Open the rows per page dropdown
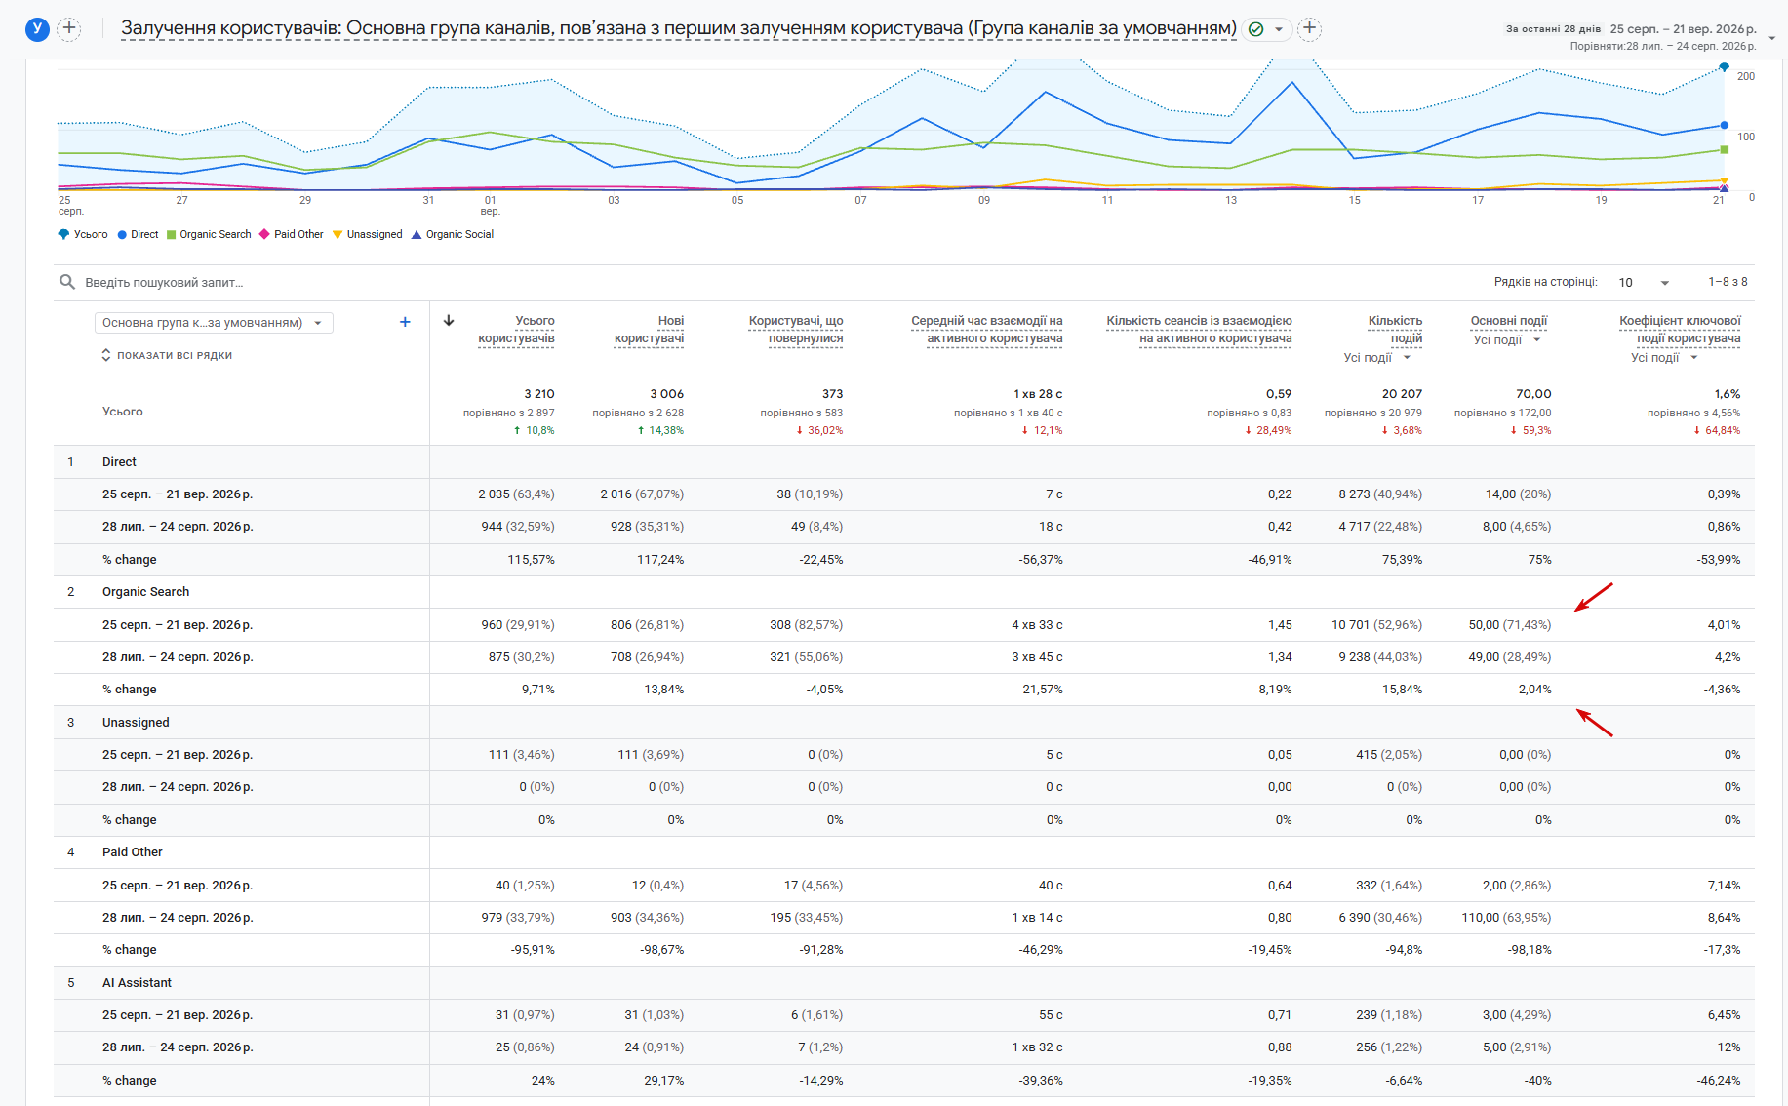This screenshot has width=1788, height=1106. [x=1645, y=282]
